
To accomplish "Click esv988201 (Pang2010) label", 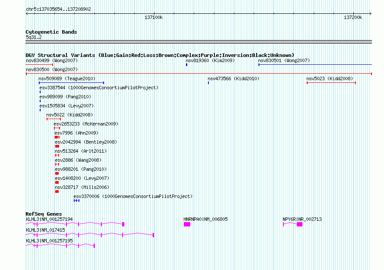I will (81, 169).
